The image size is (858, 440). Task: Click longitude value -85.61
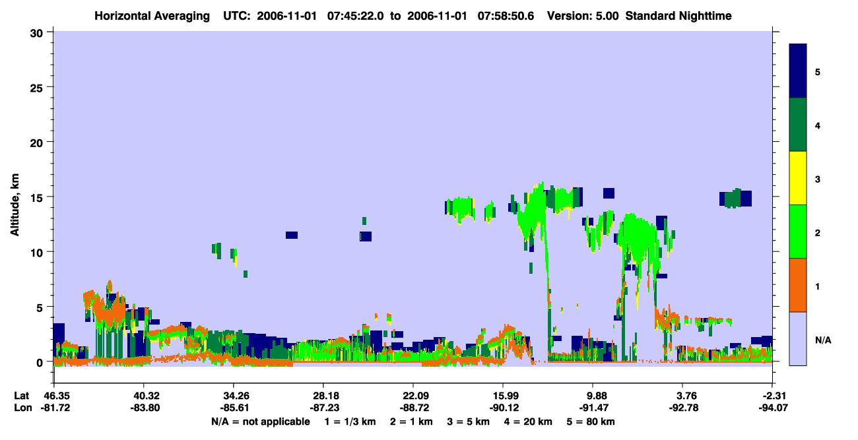pyautogui.click(x=233, y=408)
